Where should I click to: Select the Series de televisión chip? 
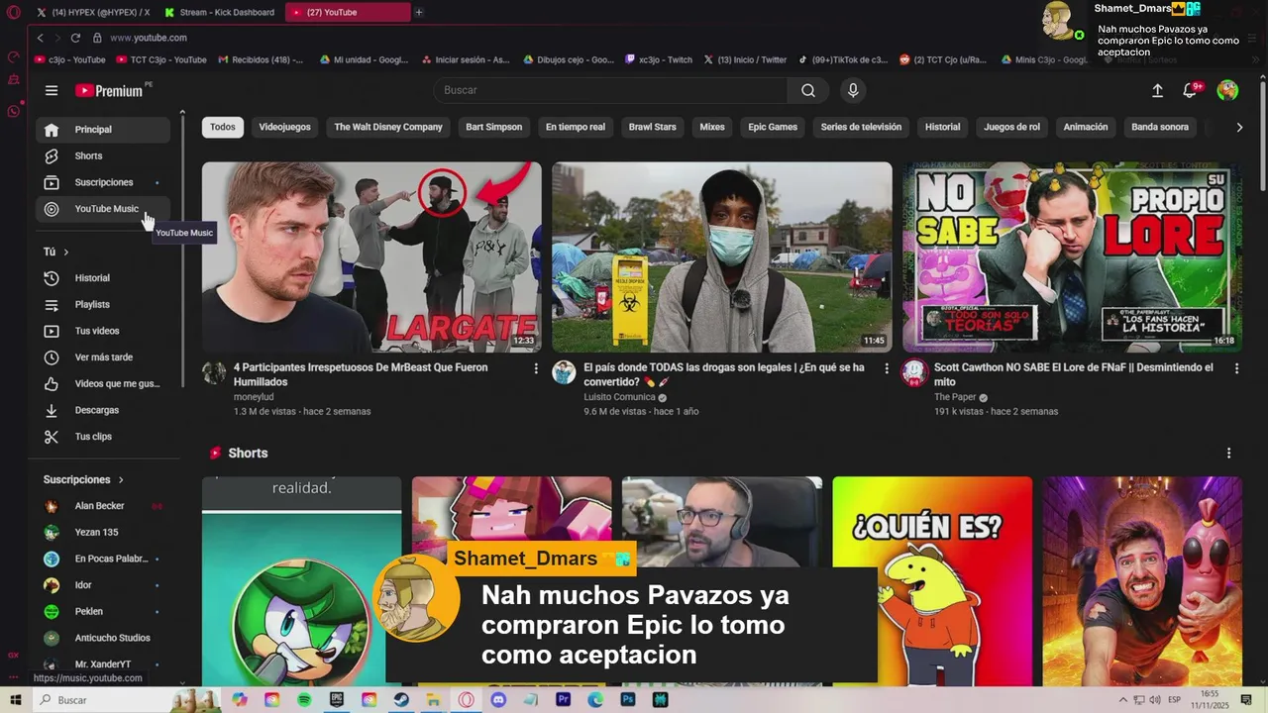[x=861, y=127]
